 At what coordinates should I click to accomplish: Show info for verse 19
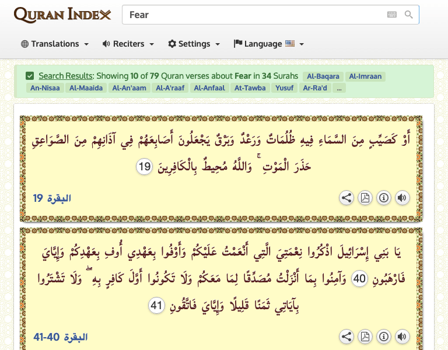tap(384, 198)
